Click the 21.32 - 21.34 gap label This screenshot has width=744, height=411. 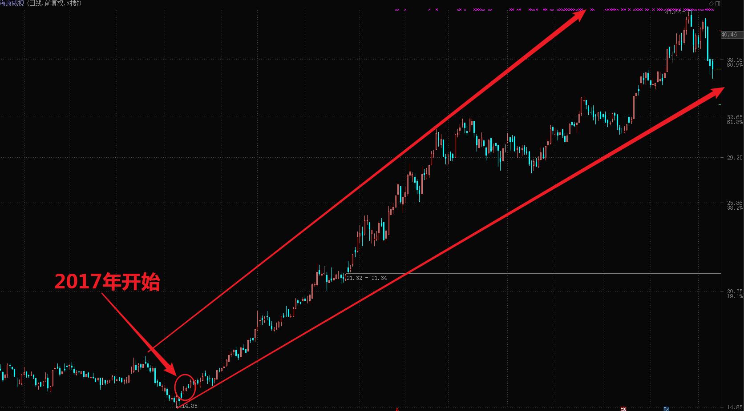tap(367, 278)
